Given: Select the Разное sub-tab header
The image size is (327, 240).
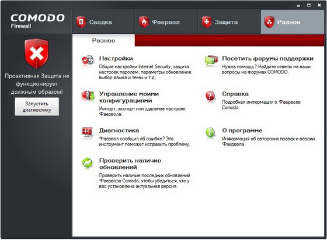Looking at the screenshot, I should click(x=104, y=40).
